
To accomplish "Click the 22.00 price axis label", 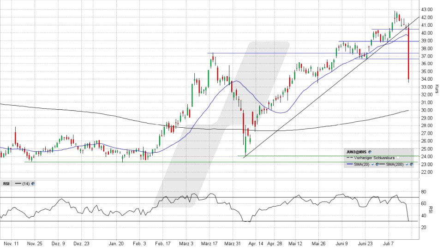I will 426,172.
